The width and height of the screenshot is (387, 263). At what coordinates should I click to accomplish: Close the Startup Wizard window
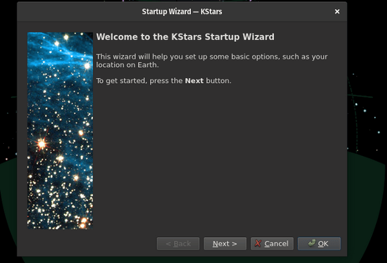[337, 12]
